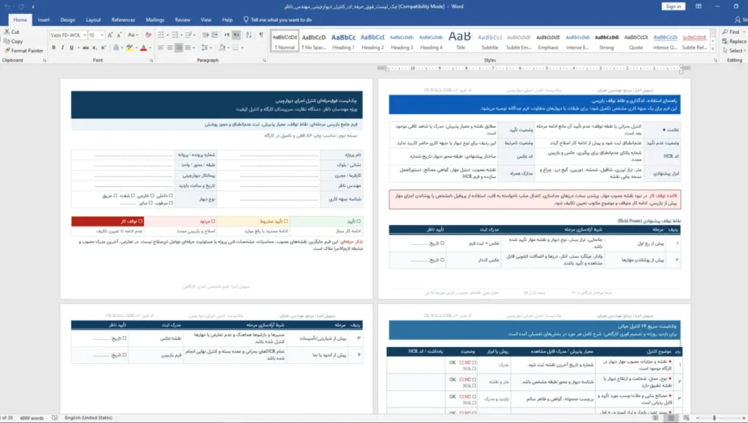
Task: Open the Layout tab
Action: 93,20
